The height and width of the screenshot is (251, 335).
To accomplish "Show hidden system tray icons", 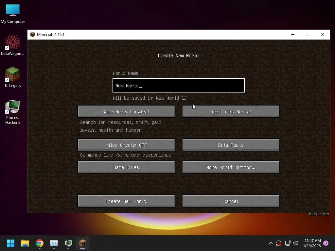I will 271,243.
